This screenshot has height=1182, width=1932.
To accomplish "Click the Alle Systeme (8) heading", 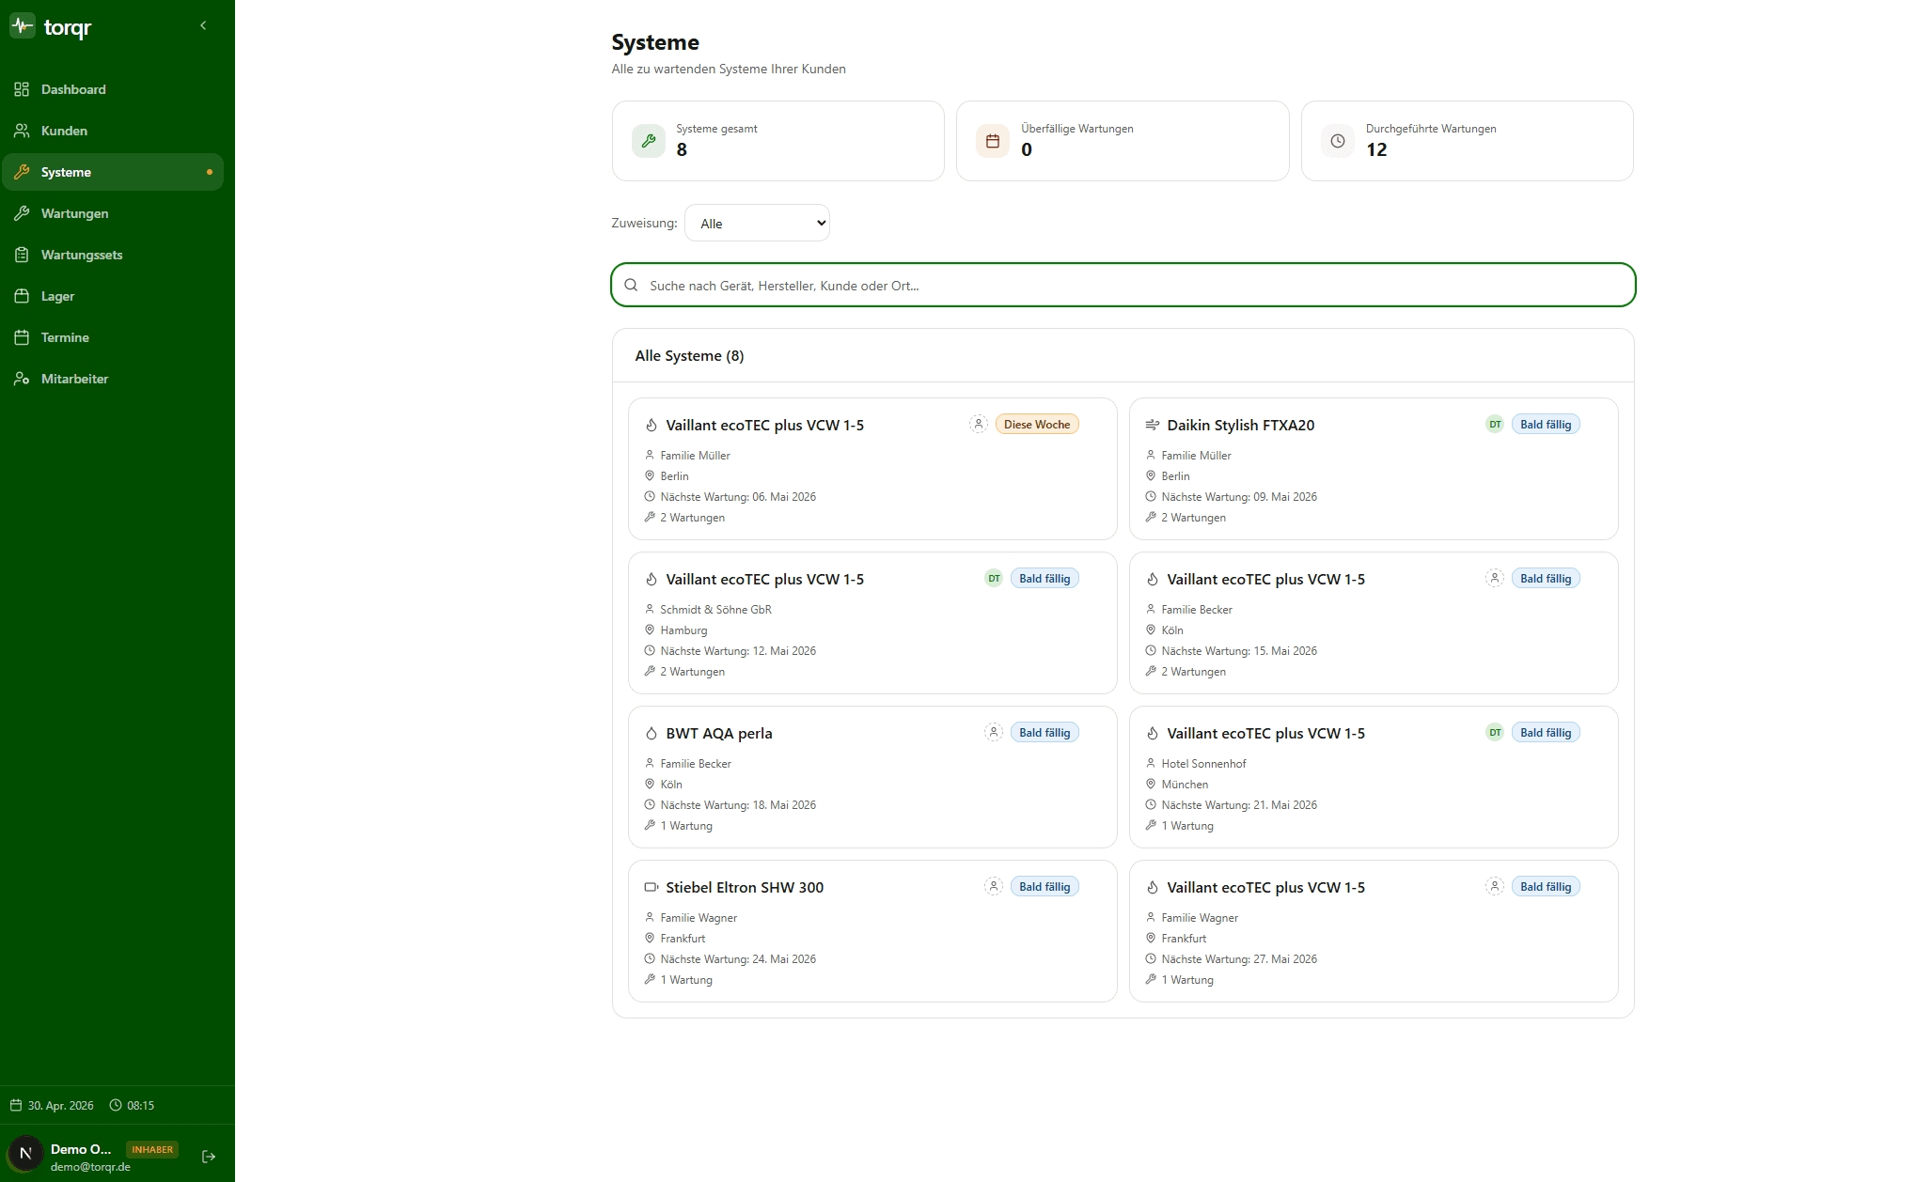I will tap(689, 355).
